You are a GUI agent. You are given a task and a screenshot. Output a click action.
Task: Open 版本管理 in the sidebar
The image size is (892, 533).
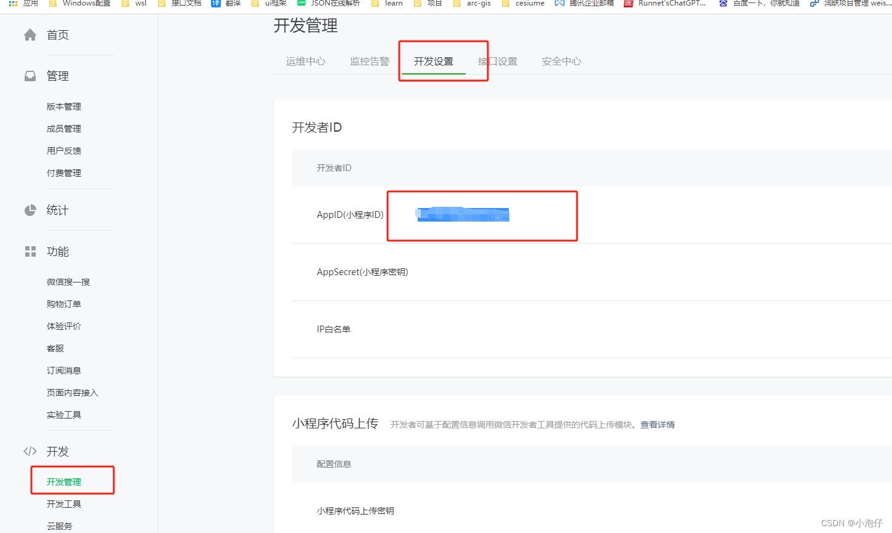[63, 106]
